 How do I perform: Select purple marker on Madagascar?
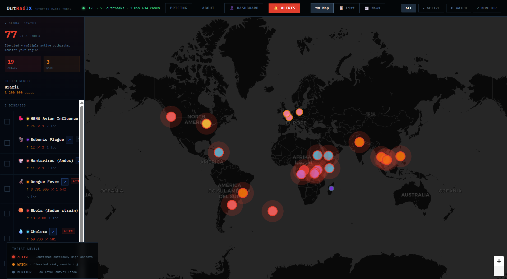331,188
